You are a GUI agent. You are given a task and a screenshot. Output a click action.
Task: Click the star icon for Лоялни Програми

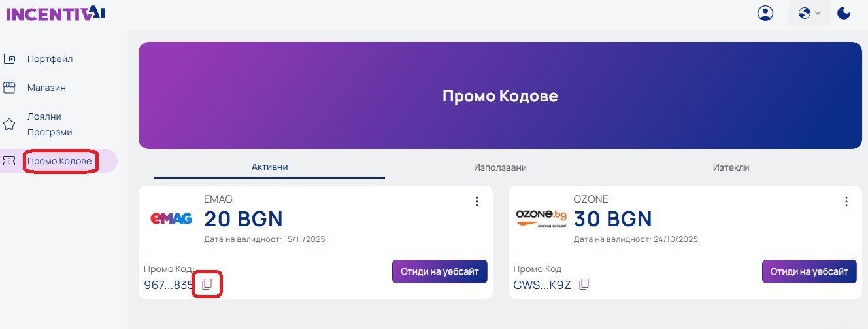9,124
